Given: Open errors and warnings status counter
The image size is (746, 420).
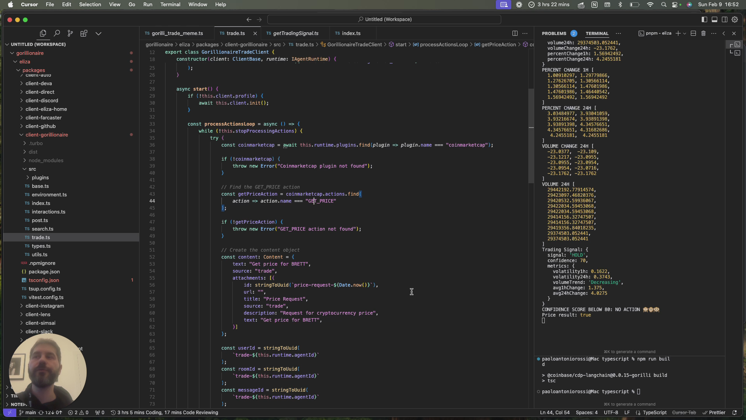Looking at the screenshot, I should (x=78, y=413).
